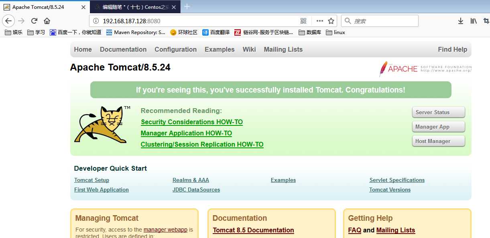Image resolution: width=490 pixels, height=238 pixels.
Task: Click the Managing Tomcat heading
Action: (107, 218)
